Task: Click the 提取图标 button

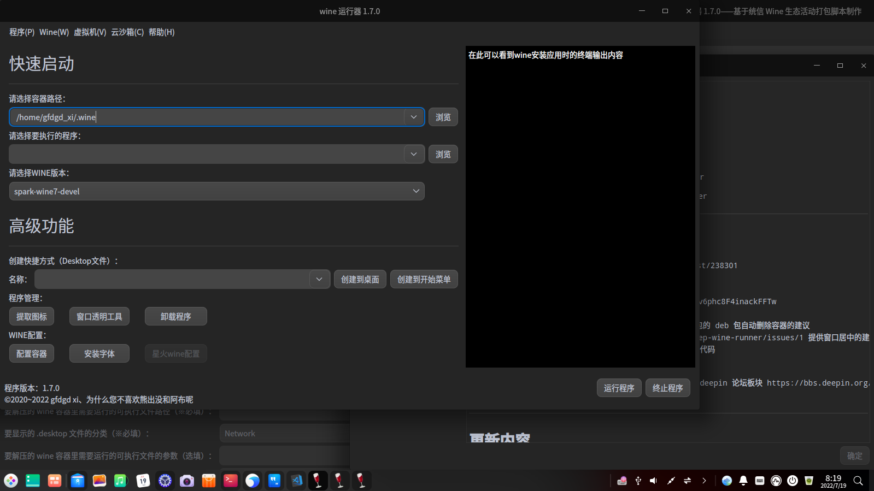Action: pyautogui.click(x=32, y=316)
